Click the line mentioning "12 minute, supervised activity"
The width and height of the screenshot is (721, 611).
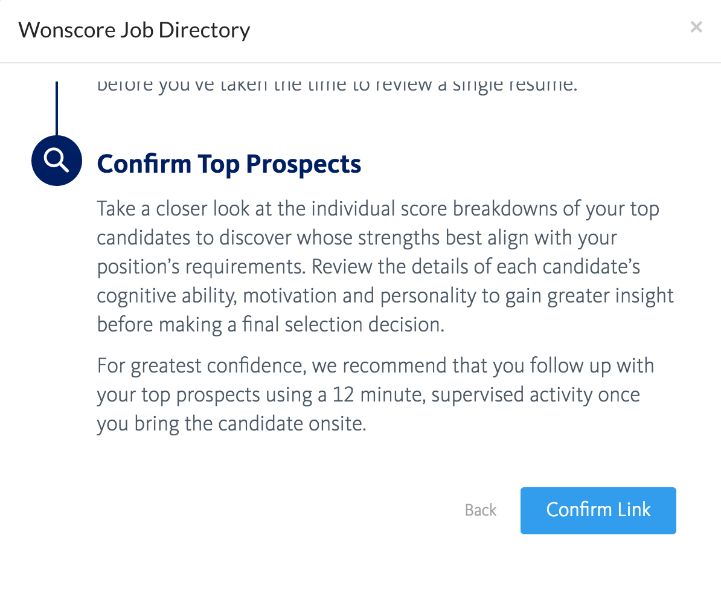click(368, 395)
